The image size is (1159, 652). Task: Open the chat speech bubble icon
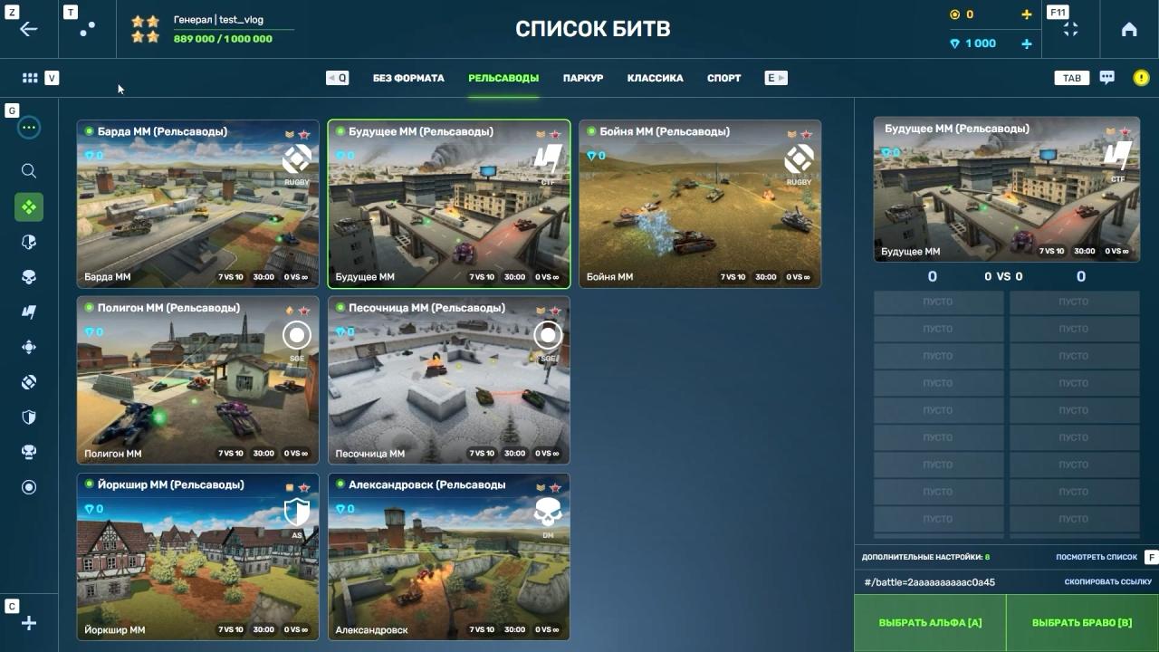click(x=1106, y=78)
